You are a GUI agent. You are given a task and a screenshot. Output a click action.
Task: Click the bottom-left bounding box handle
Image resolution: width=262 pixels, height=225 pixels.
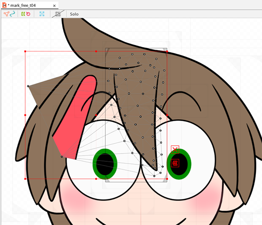pyautogui.click(x=25, y=179)
